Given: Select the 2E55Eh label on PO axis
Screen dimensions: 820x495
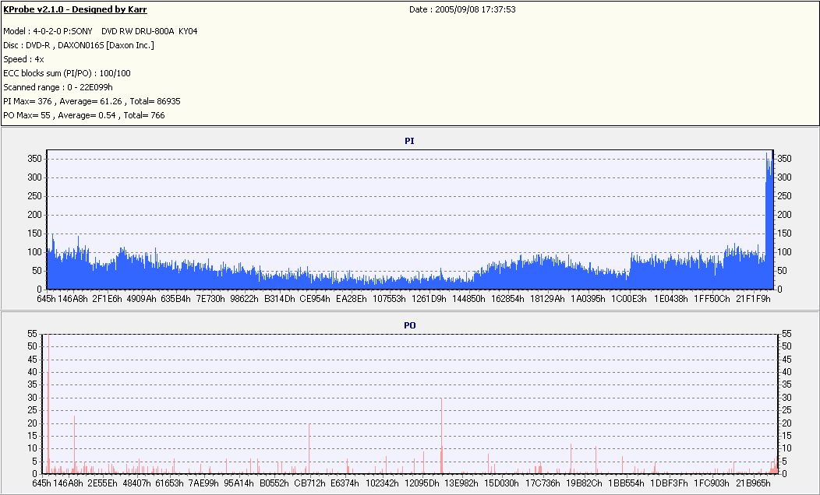Looking at the screenshot, I should (x=103, y=483).
